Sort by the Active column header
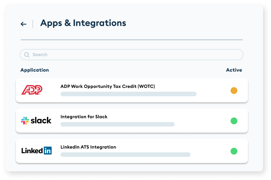 click(234, 70)
